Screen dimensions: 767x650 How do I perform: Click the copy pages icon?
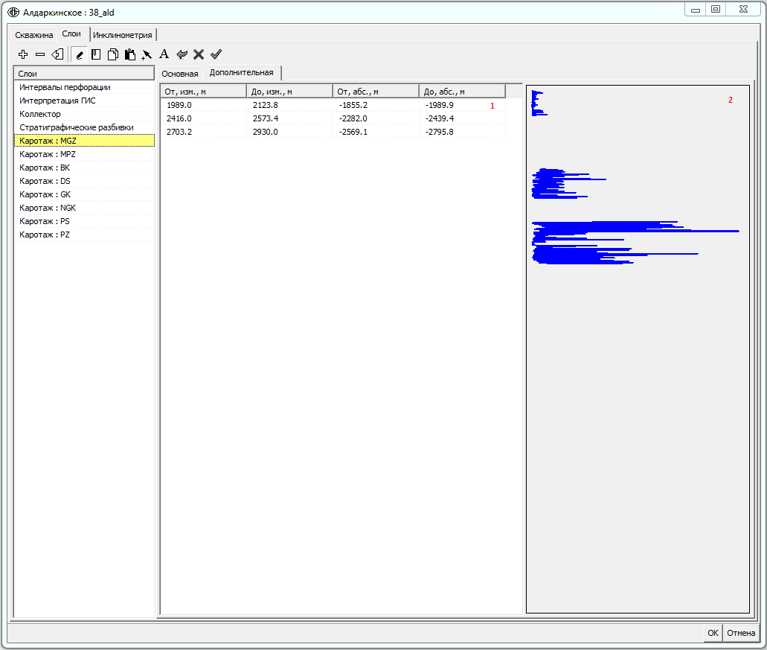coord(113,54)
